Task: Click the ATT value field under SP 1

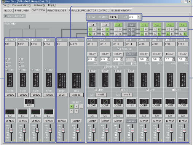Action: 101,95
